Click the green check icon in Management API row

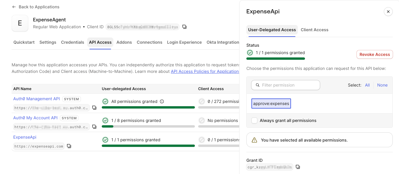(x=105, y=101)
